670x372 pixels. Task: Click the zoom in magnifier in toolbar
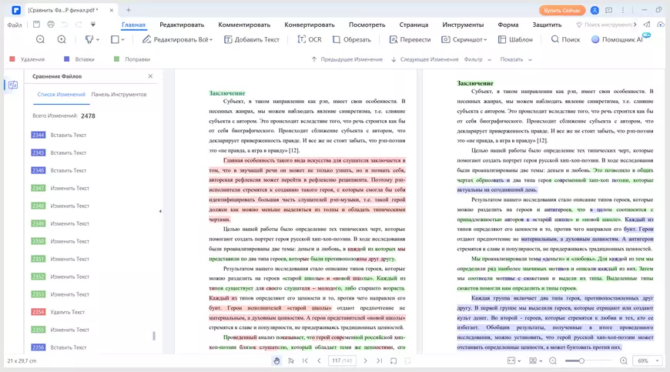[62, 39]
